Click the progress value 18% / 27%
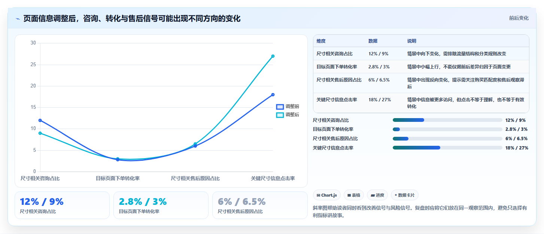The width and height of the screenshot is (544, 234). (x=517, y=148)
